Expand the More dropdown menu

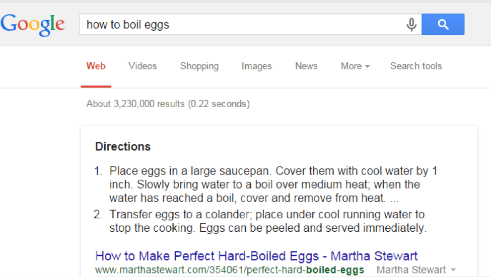[x=355, y=66]
